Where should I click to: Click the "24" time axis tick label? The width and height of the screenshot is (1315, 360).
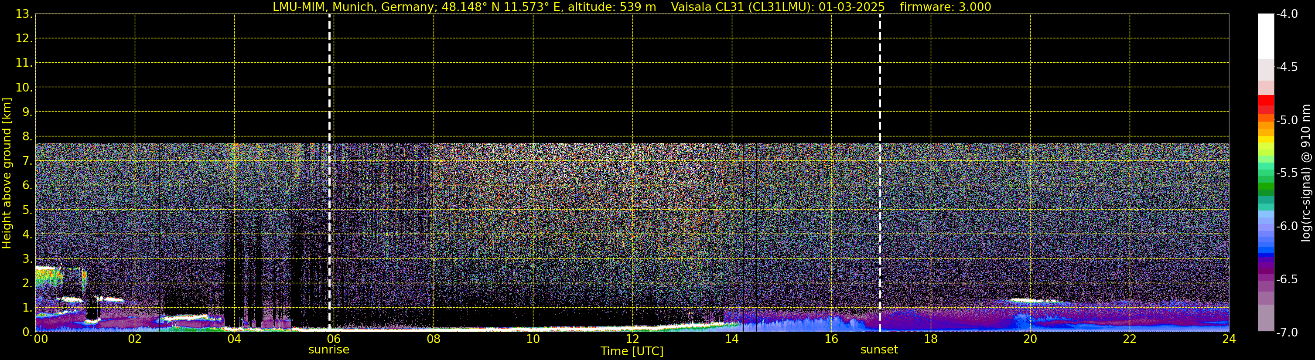pos(1229,339)
